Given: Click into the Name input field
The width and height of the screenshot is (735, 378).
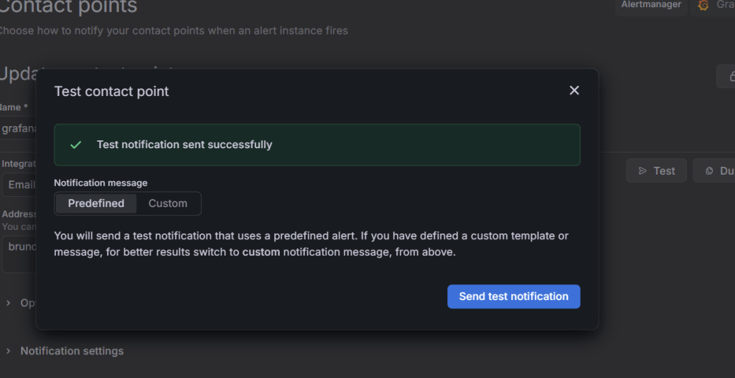Looking at the screenshot, I should tap(18, 128).
